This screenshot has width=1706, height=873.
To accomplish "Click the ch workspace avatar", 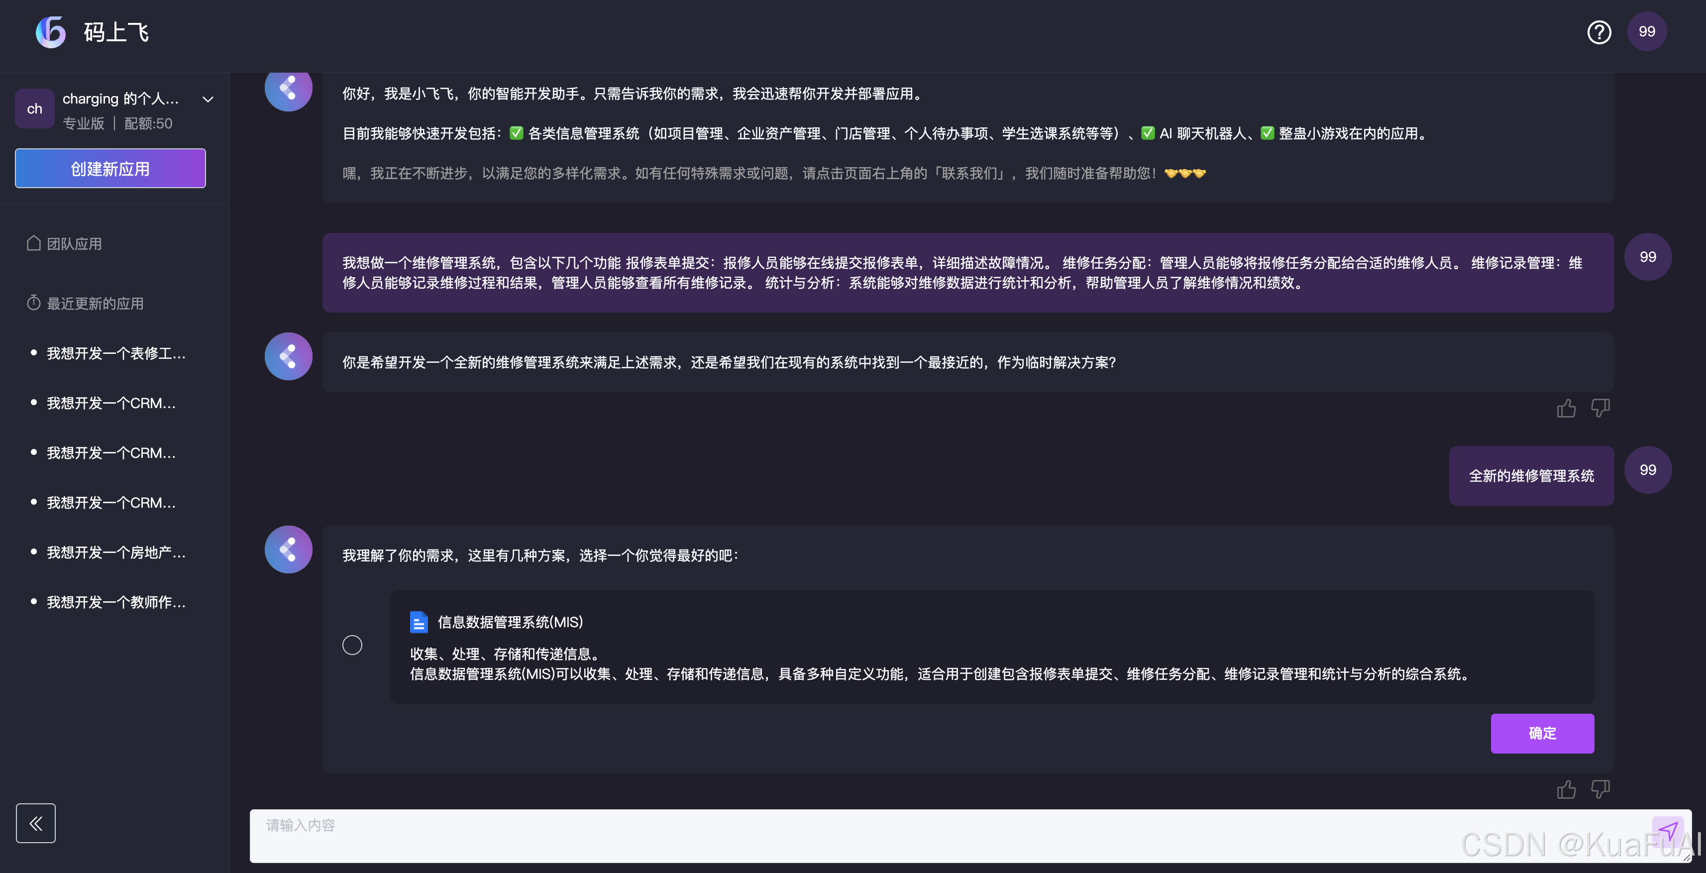I will click(x=34, y=109).
